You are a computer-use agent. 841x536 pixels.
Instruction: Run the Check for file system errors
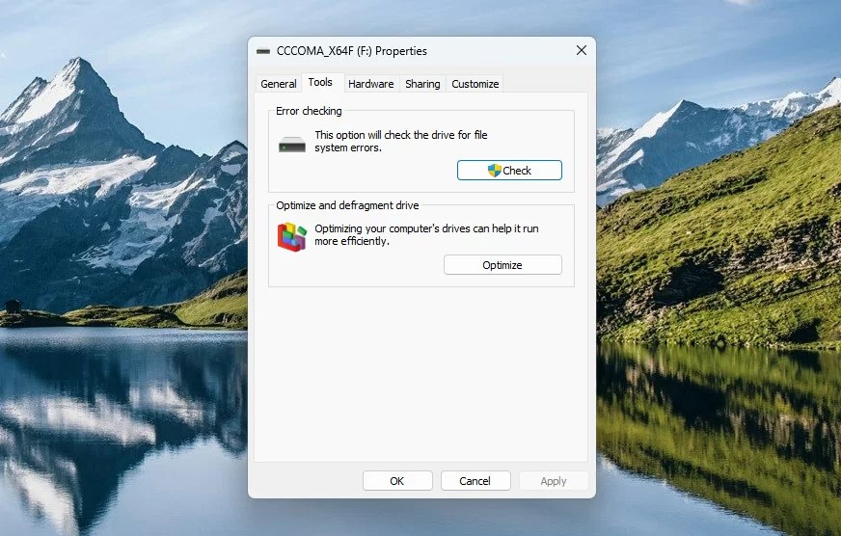pos(509,171)
